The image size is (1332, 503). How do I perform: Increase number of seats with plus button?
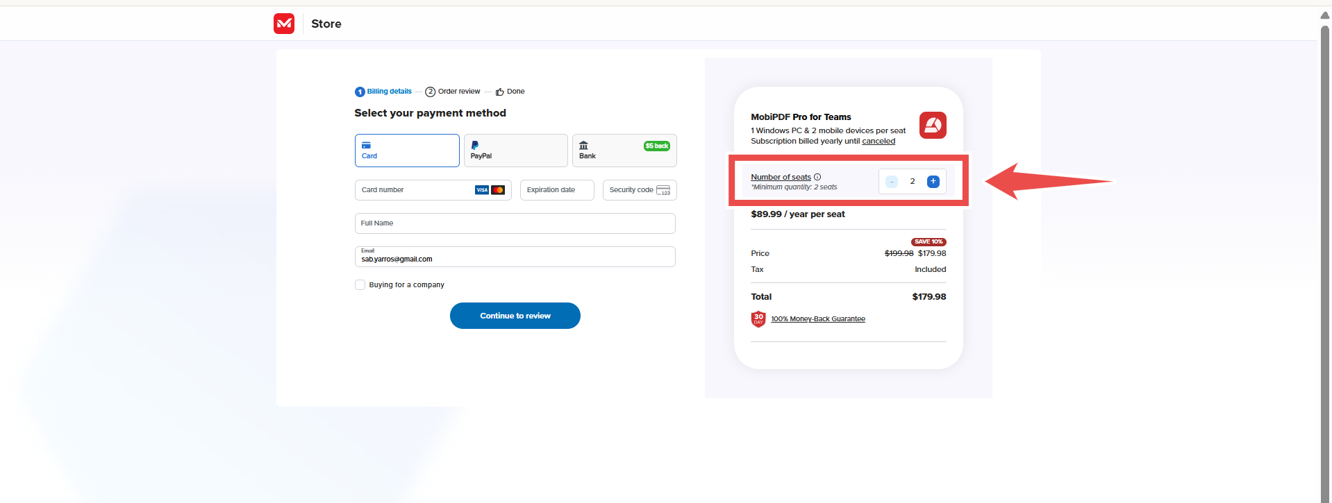(933, 181)
